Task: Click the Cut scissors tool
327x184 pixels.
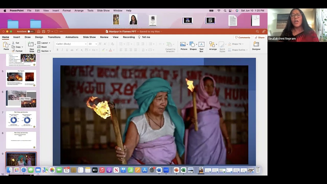Action: [x=15, y=43]
